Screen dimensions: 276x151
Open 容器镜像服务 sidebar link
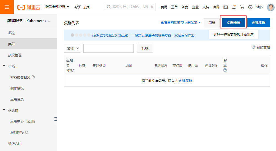(x=20, y=77)
